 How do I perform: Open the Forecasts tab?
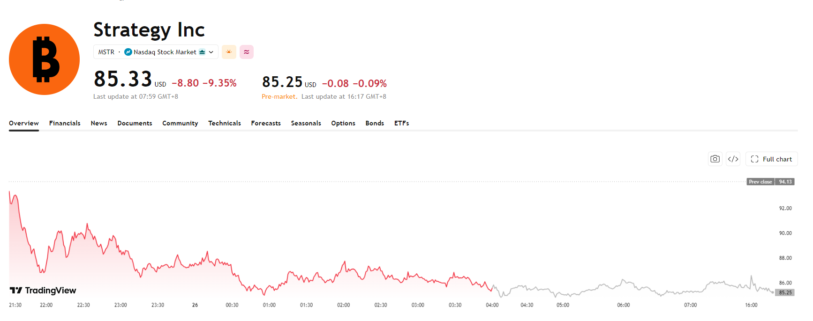pos(266,123)
